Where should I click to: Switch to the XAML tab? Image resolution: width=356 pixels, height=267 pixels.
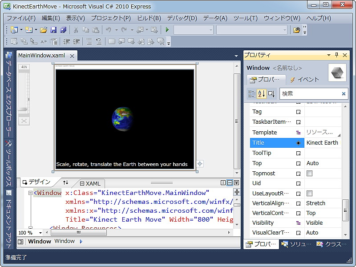point(91,183)
